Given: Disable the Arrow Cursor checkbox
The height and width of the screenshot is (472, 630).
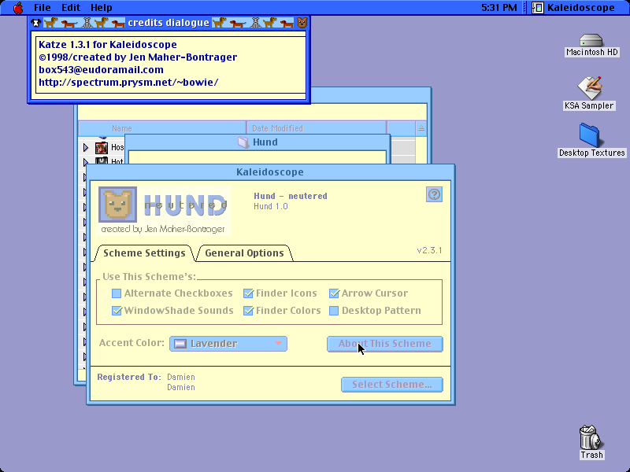Looking at the screenshot, I should 334,293.
